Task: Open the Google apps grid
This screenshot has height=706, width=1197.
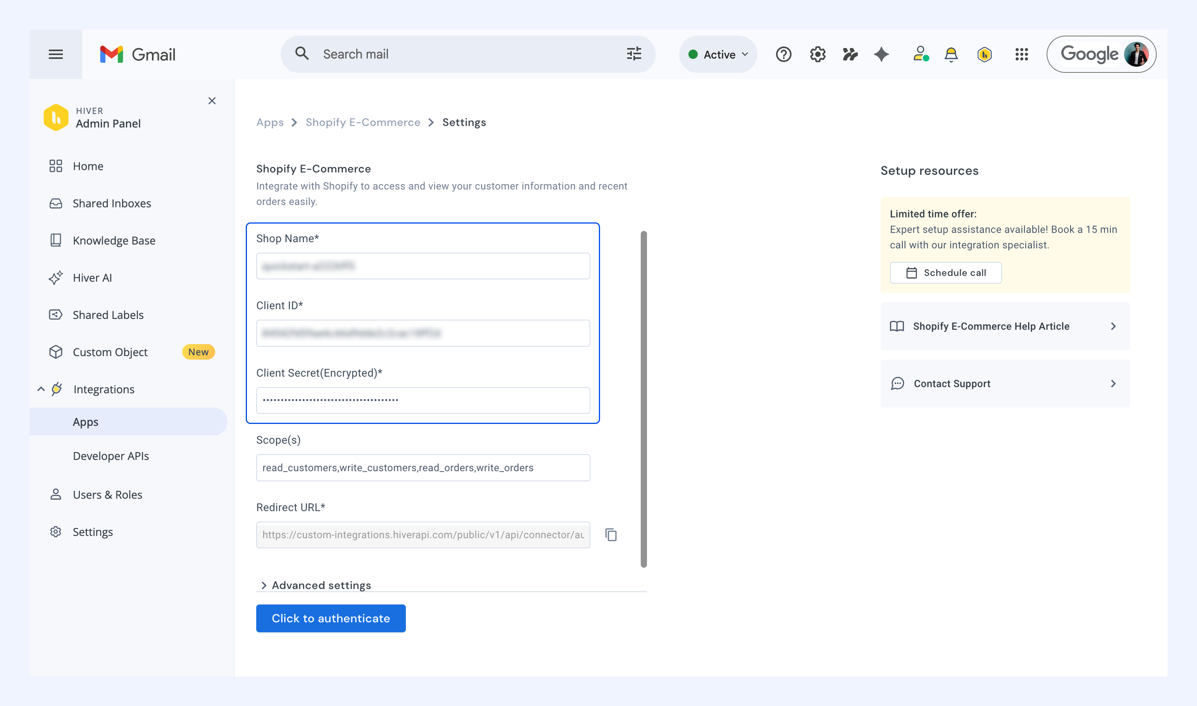Action: [x=1021, y=54]
